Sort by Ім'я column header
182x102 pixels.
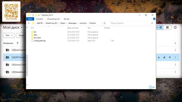pyautogui.click(x=32, y=28)
